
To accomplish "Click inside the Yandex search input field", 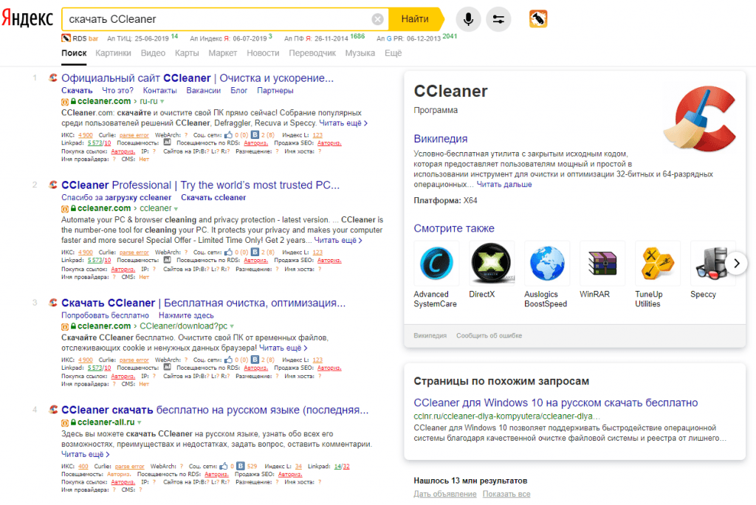I will pos(214,19).
